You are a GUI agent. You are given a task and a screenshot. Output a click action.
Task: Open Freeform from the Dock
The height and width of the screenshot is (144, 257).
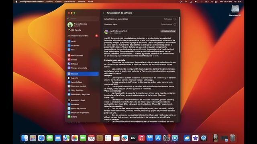[125, 138]
